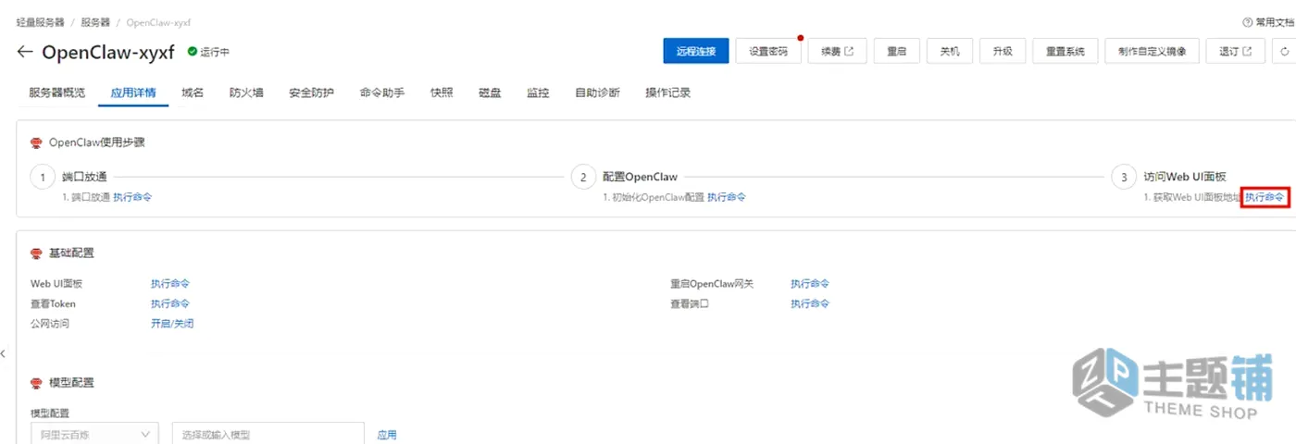Screen dimensions: 1296x444
Task: Click 轻量服务器 in the breadcrumb
Action: coord(41,21)
